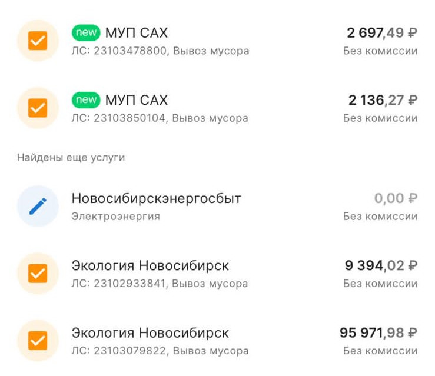Edit the 0,00 ₽ amount for electricity
Screen dimensions: 435x376
tap(396, 198)
